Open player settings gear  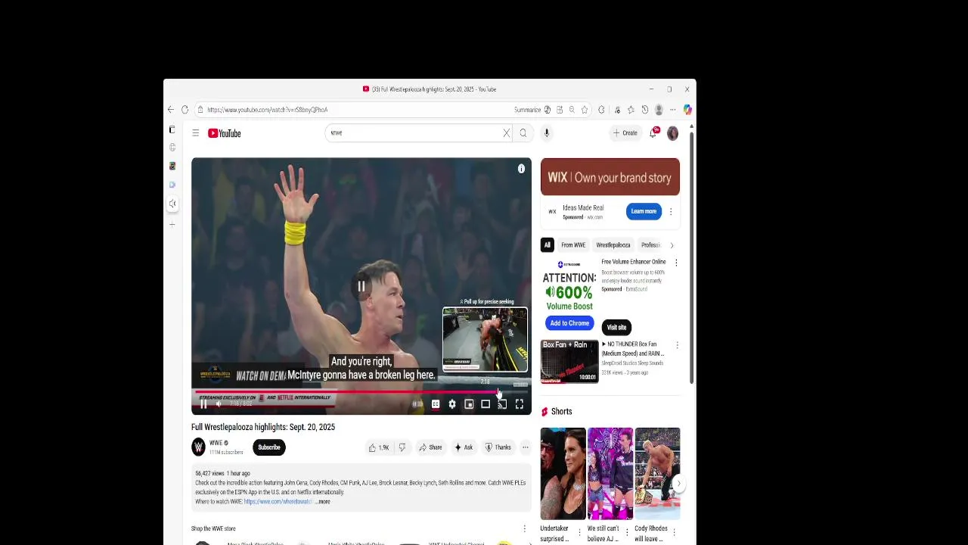click(x=452, y=404)
